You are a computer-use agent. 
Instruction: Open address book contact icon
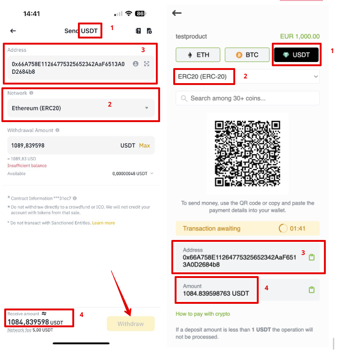[x=136, y=64]
